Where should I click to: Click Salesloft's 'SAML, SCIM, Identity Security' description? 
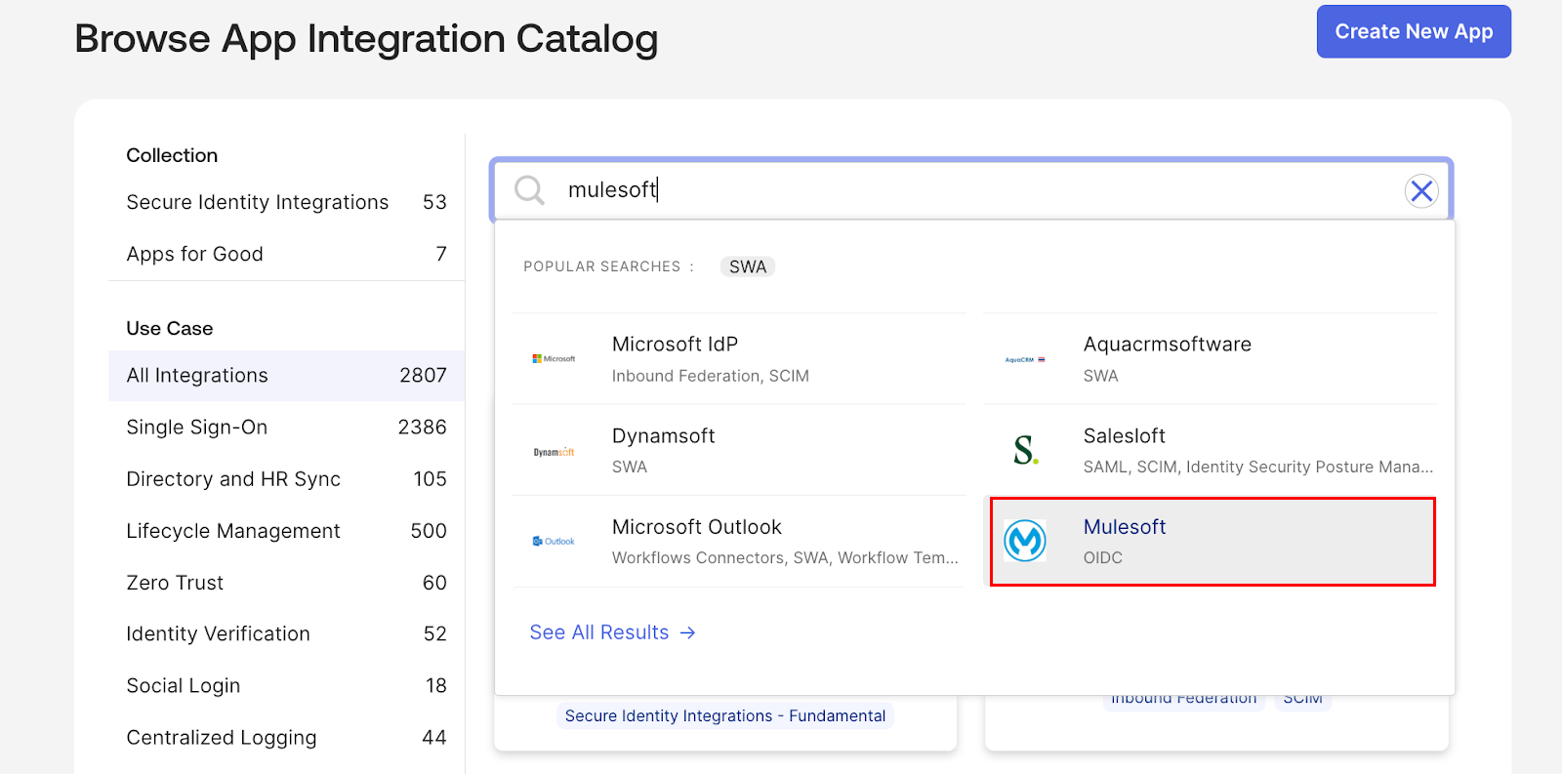point(1258,467)
